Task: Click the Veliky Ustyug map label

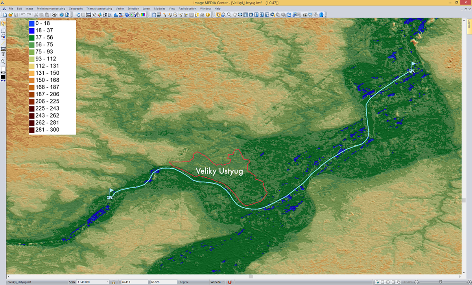Action: pyautogui.click(x=219, y=171)
